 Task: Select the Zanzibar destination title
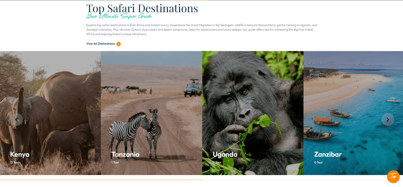328,154
